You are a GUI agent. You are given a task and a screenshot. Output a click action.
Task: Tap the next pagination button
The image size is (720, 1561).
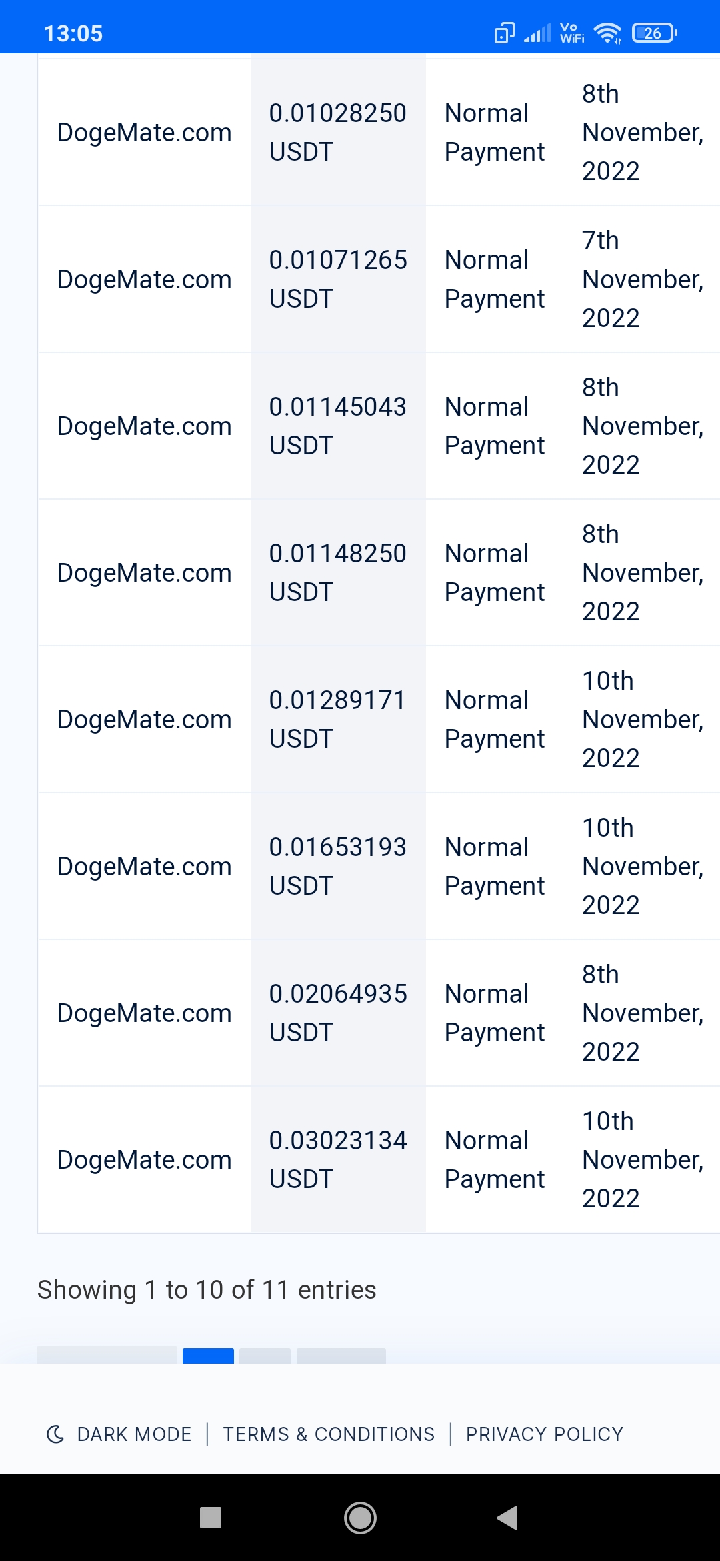[341, 1356]
